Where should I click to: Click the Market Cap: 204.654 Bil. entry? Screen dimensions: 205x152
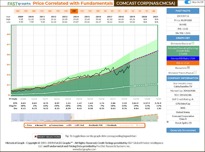pos(183,91)
